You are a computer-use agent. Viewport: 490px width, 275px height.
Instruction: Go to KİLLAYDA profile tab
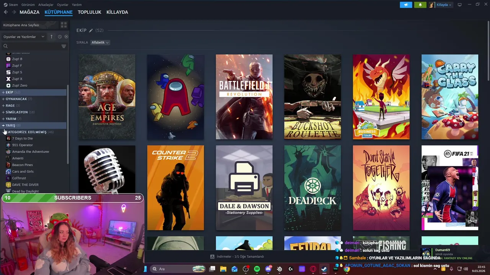(117, 12)
